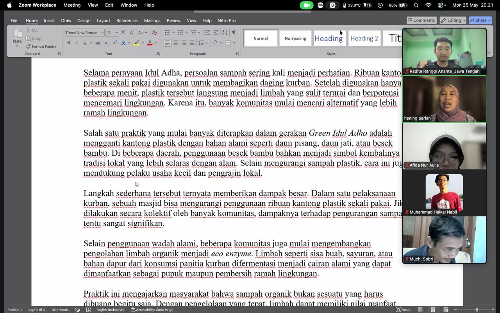Set Align Right paragraph alignment
This screenshot has width=500, height=313.
pyautogui.click(x=184, y=43)
